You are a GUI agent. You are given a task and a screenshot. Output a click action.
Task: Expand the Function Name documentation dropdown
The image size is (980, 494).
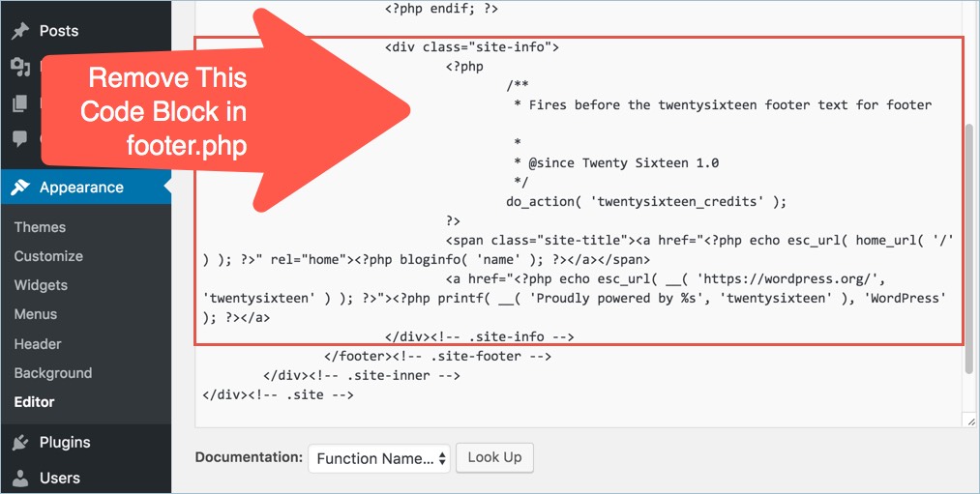(x=379, y=458)
